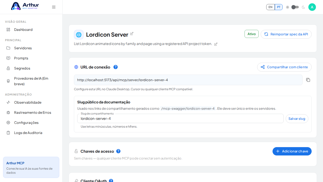Click the /mcp-swagger/lordicon-server-4 code text
Screen dimensions: 323x182
click(188, 108)
